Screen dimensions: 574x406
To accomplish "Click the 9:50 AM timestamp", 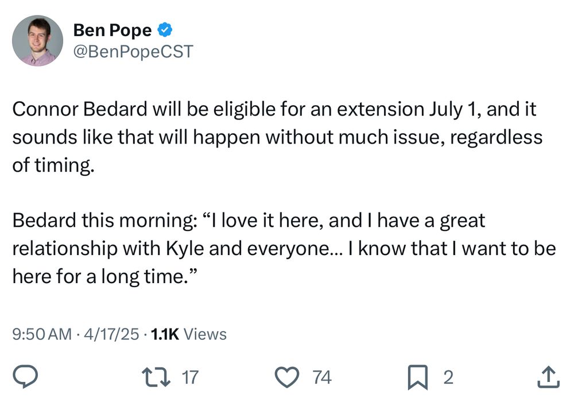I will tap(42, 334).
